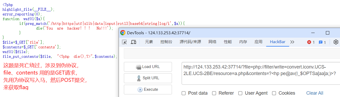The image size is (340, 97).
Task: Switch to the 源代码/来源 tab
Action: click(x=190, y=42)
